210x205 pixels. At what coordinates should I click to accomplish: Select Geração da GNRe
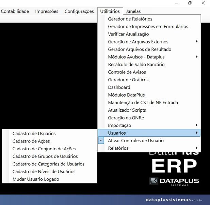(x=149, y=118)
